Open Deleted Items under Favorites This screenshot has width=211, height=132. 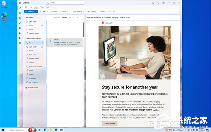pyautogui.click(x=34, y=33)
